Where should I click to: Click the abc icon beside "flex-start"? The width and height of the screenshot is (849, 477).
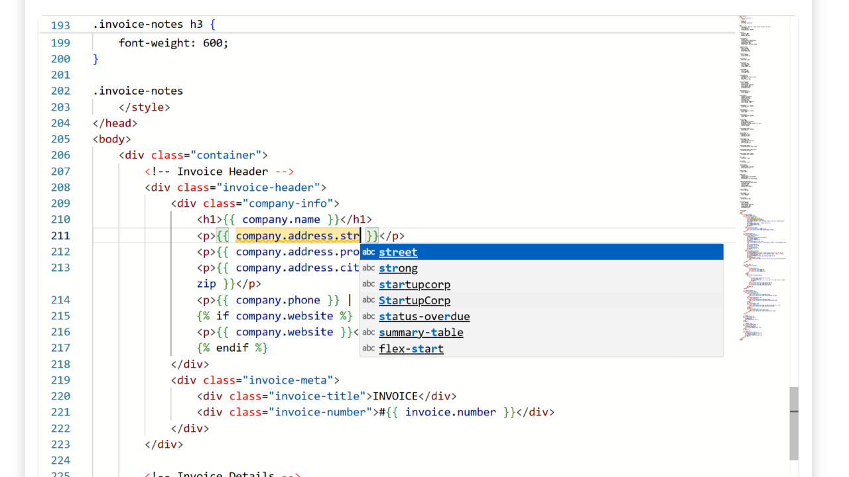point(369,348)
